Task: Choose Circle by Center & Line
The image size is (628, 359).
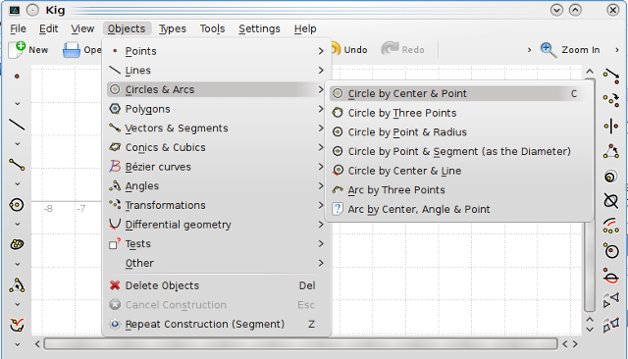Action: click(459, 171)
